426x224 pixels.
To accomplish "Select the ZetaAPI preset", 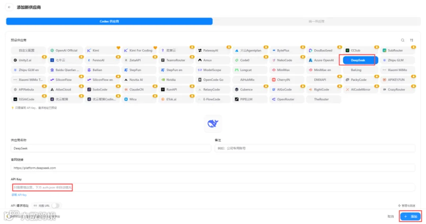I will click(x=139, y=60).
